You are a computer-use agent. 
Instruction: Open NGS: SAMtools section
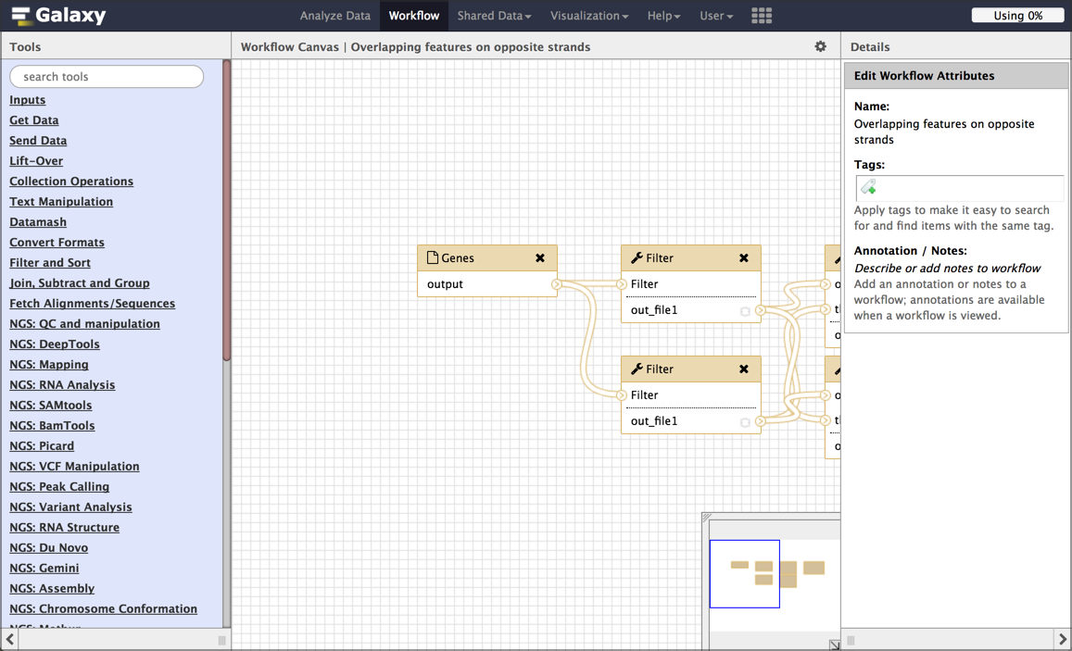pos(51,405)
